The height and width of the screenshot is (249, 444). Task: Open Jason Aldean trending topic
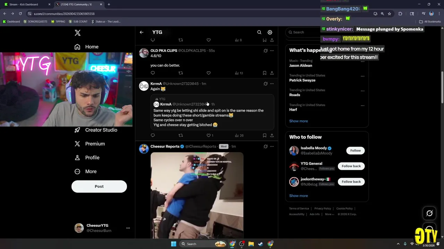coord(301,65)
